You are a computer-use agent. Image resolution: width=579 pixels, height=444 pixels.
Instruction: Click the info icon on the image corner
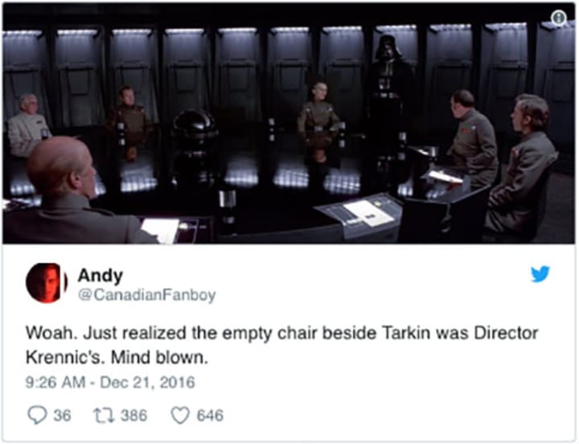pos(559,18)
